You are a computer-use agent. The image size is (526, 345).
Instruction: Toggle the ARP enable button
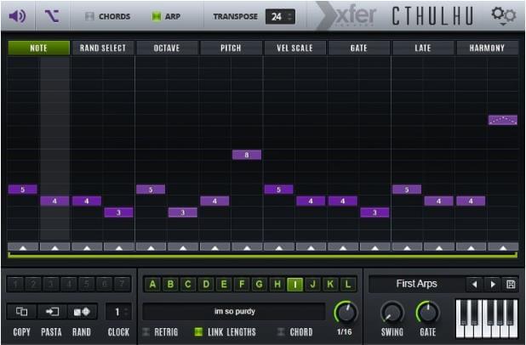(157, 16)
